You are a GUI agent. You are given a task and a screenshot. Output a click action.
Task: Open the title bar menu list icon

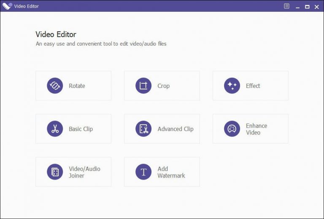(x=286, y=6)
